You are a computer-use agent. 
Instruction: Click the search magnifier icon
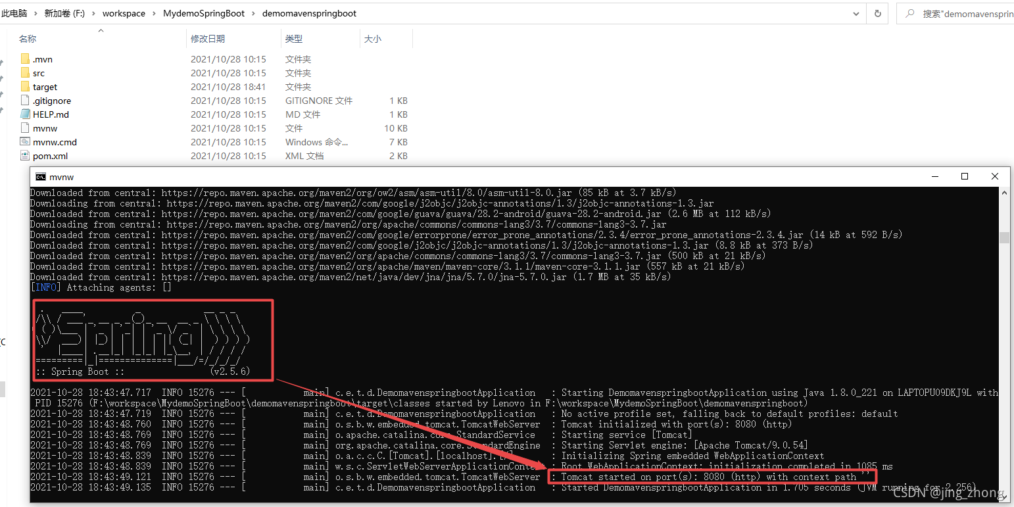click(x=909, y=13)
